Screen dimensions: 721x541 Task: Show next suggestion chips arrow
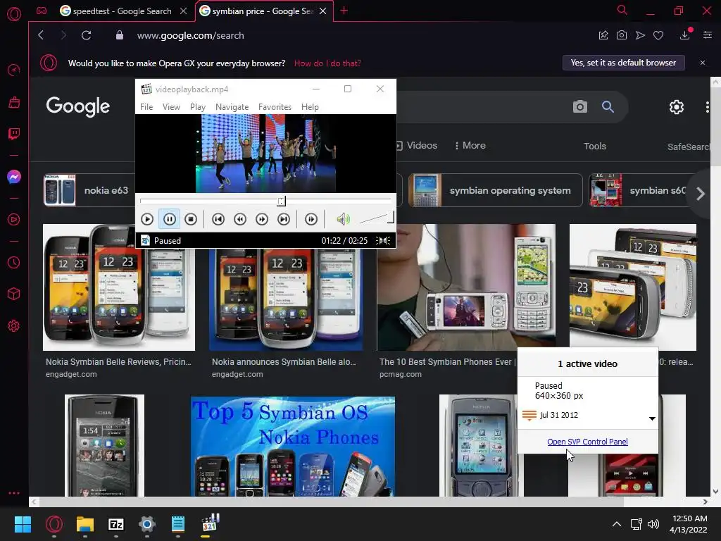(701, 194)
